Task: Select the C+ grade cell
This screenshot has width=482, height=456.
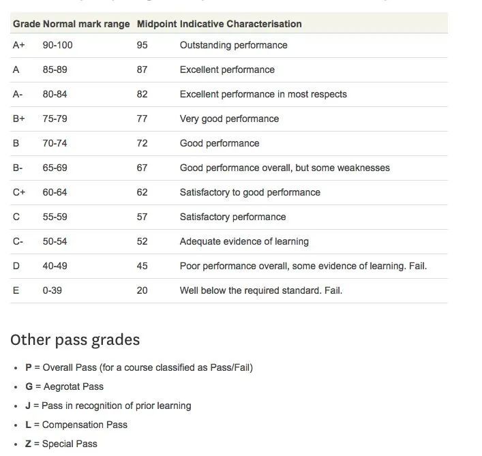Action: 19,192
